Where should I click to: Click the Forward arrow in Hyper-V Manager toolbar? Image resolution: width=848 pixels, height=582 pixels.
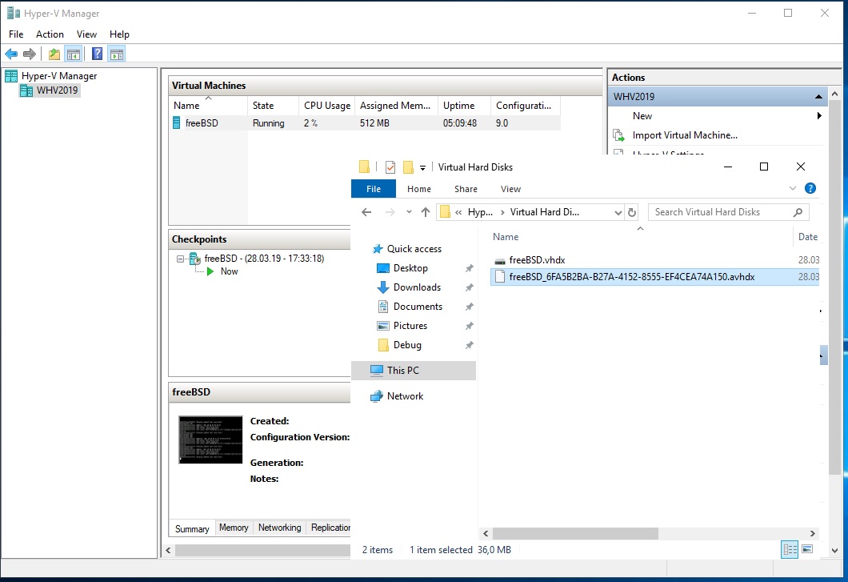click(x=30, y=54)
